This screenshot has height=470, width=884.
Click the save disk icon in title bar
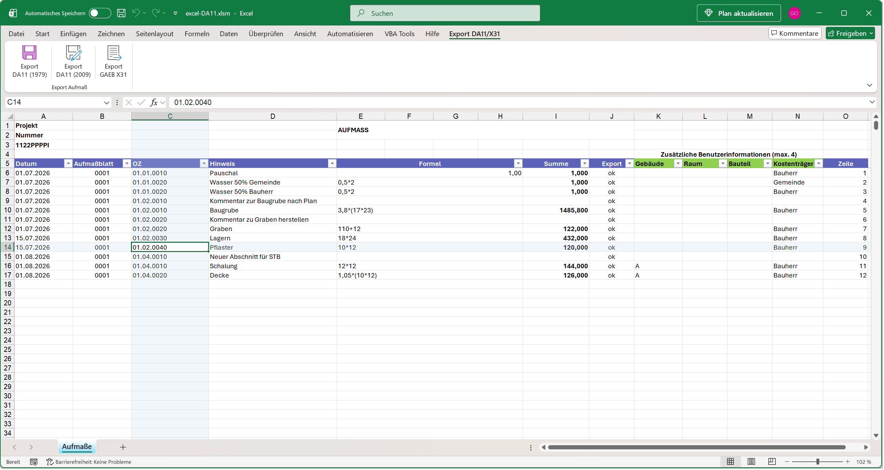[x=121, y=13]
